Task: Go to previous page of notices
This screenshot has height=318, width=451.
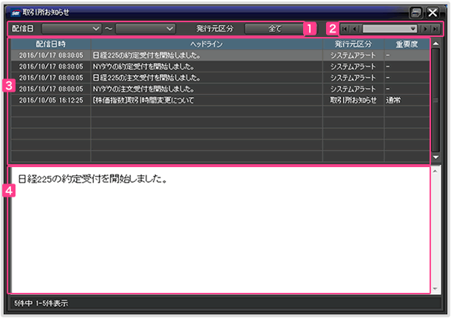Action: pyautogui.click(x=355, y=29)
